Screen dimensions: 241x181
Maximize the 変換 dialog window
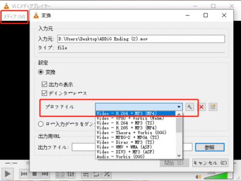tap(206, 15)
